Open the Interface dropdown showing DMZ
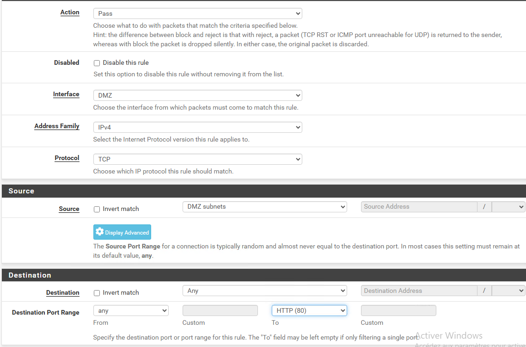Image resolution: width=526 pixels, height=347 pixels. pyautogui.click(x=197, y=95)
